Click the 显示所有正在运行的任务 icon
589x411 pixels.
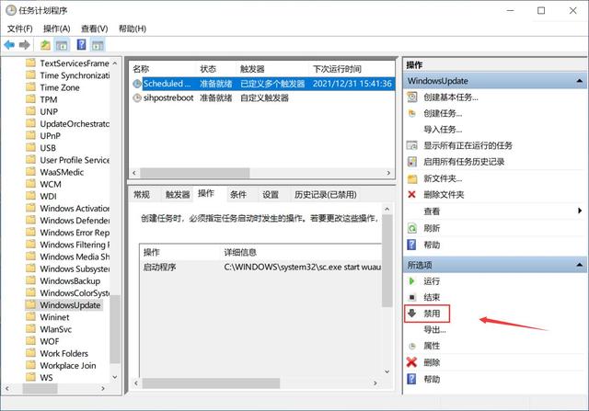click(412, 145)
